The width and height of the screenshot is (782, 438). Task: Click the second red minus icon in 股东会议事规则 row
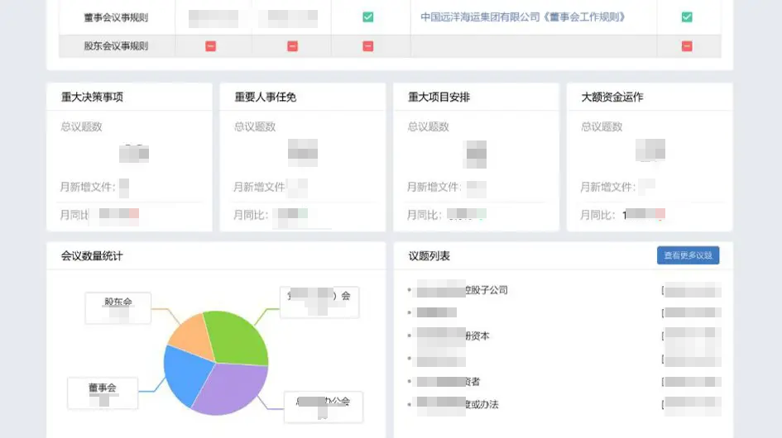click(292, 46)
